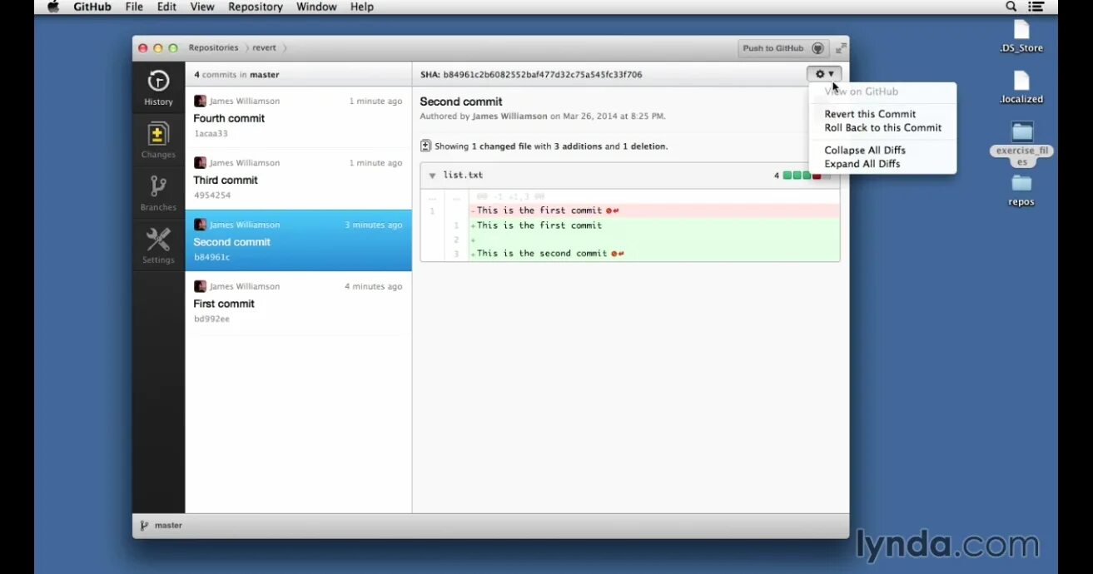
Task: Select the exercise_files folder on desktop
Action: 1021,144
